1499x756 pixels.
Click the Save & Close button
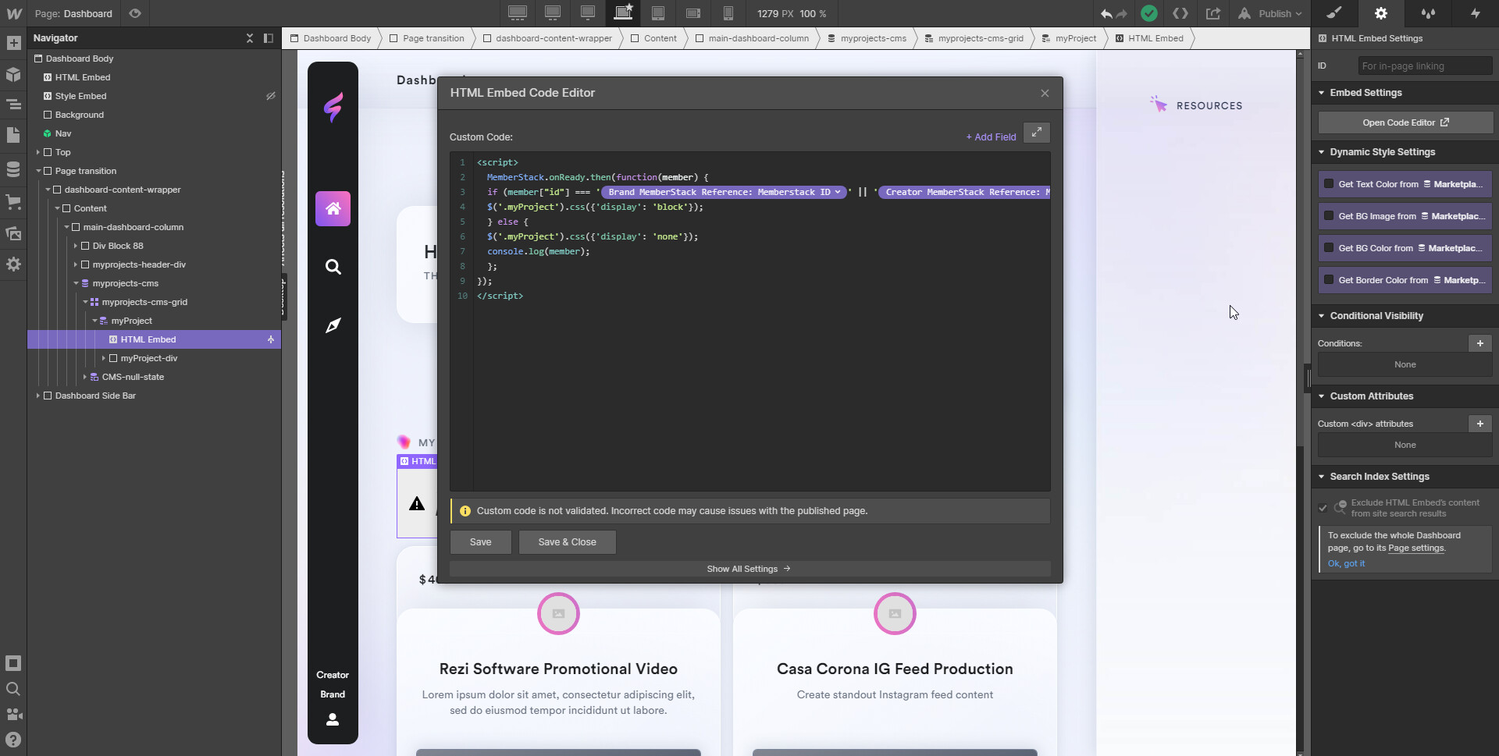click(567, 542)
